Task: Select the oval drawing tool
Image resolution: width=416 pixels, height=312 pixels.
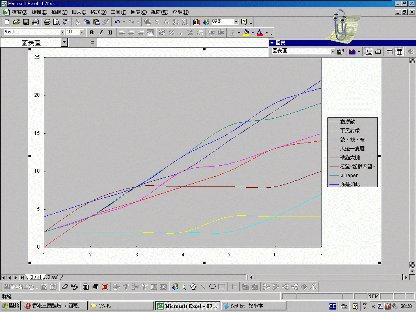Action: tap(212, 287)
